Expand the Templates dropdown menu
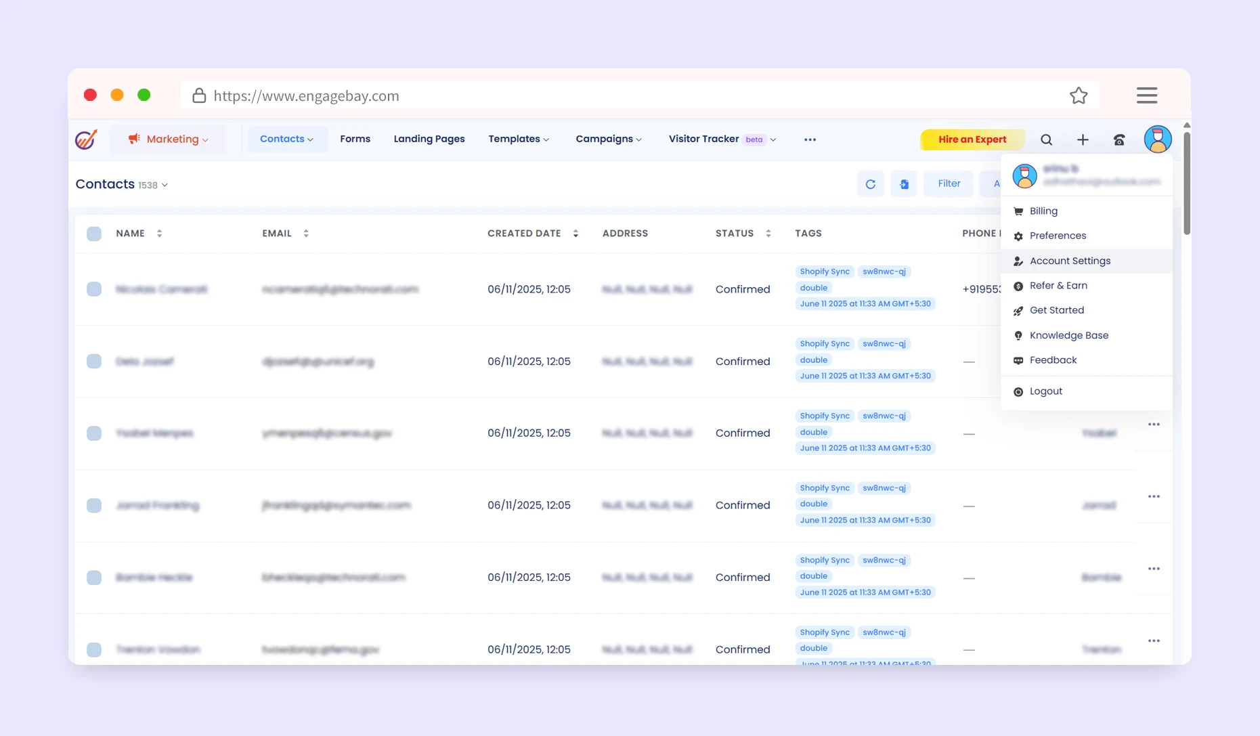Screen dimensions: 1260x736 pos(518,139)
